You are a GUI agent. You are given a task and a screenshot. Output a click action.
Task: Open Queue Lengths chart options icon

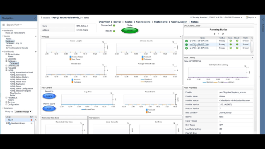coord(103,42)
